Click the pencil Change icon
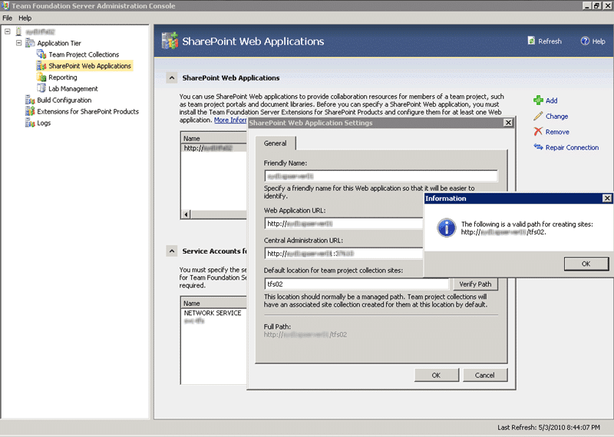Image resolution: width=614 pixels, height=437 pixels. [539, 116]
